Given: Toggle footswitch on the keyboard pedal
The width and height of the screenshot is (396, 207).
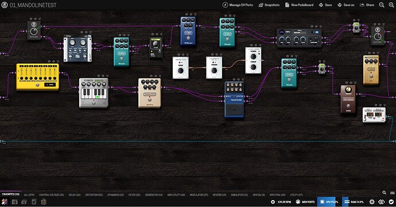Looking at the screenshot, I should (94, 103).
